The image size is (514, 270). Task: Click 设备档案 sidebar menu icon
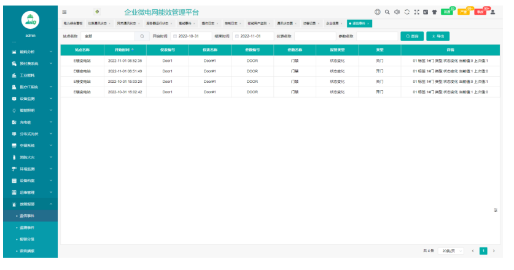pyautogui.click(x=14, y=181)
